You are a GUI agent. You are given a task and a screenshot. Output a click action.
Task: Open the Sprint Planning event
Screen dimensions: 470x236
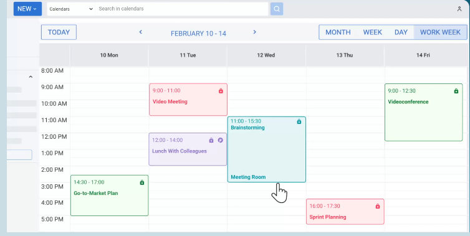(345, 212)
